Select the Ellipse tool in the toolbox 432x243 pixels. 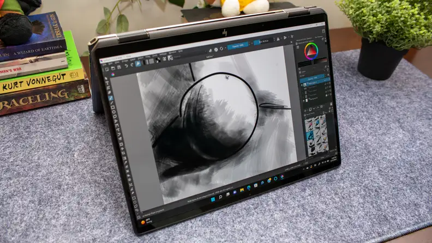coord(114,112)
